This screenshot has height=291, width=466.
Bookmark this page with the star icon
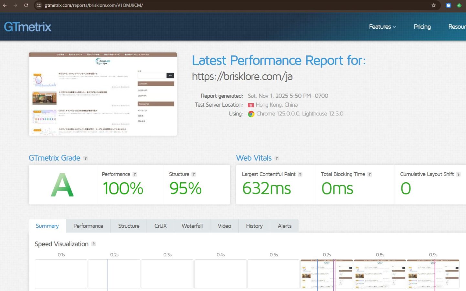point(433,5)
